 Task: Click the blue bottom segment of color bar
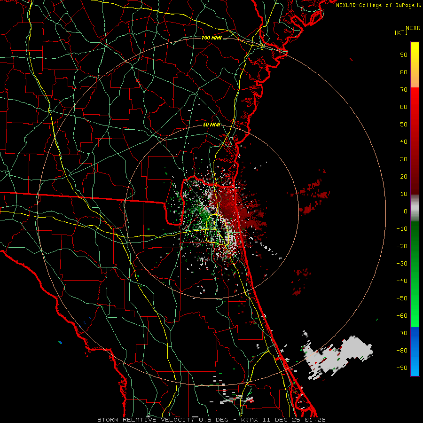(415, 352)
